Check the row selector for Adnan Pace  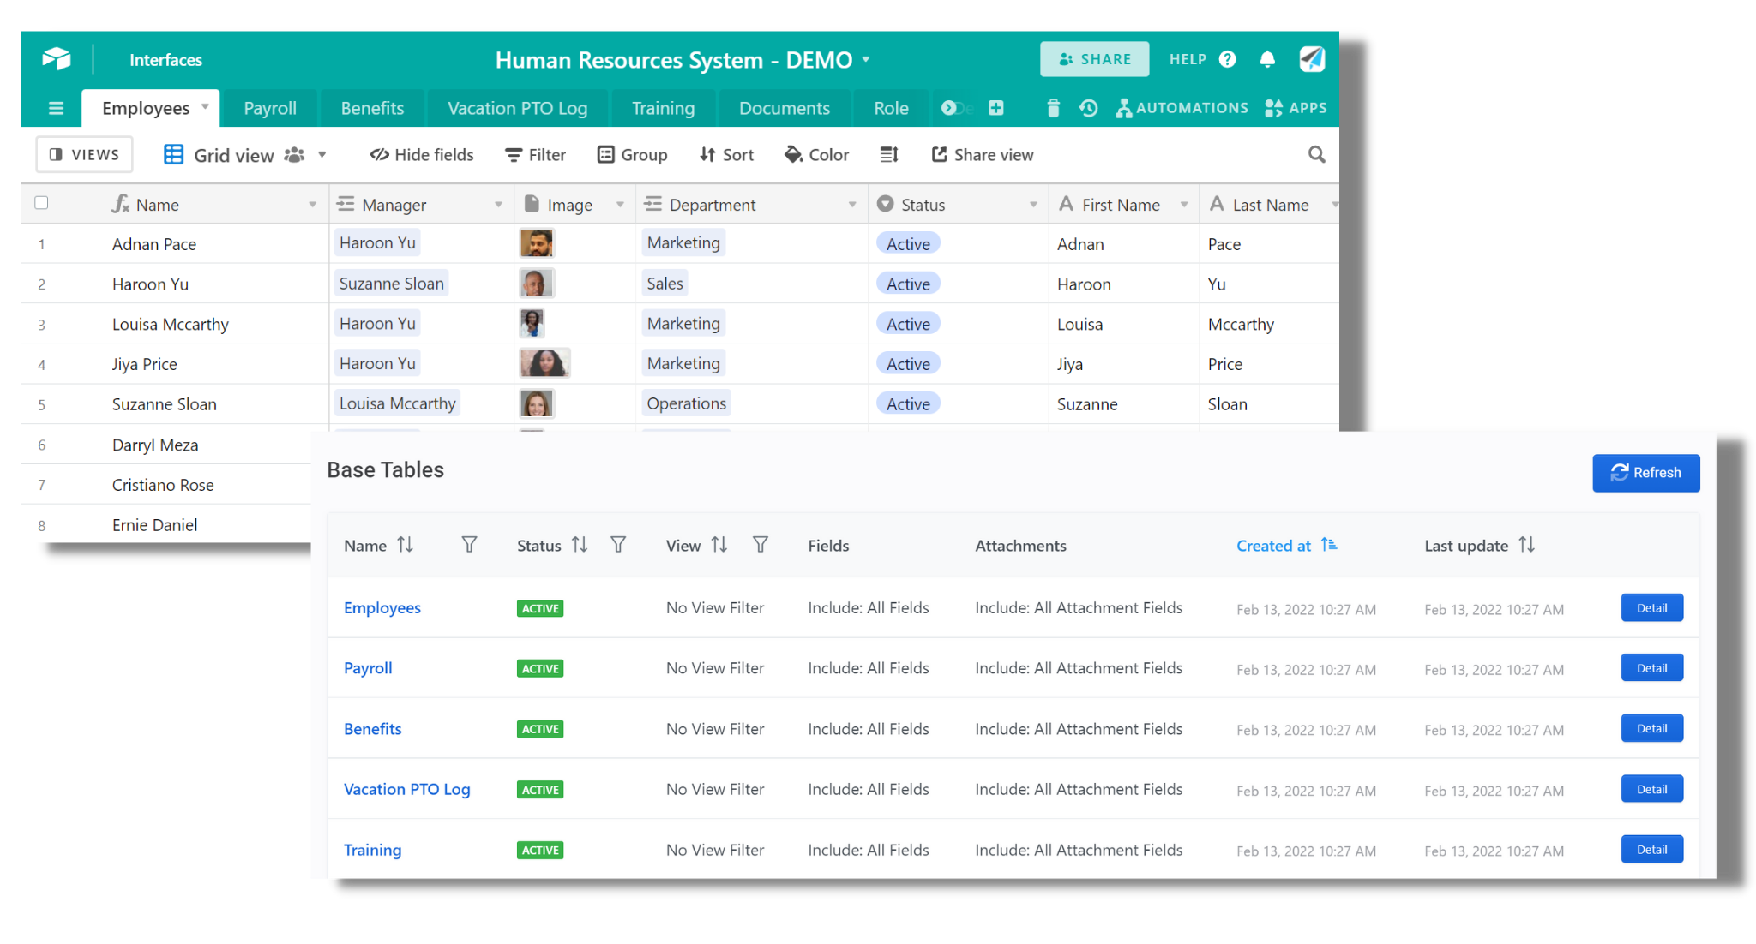41,244
